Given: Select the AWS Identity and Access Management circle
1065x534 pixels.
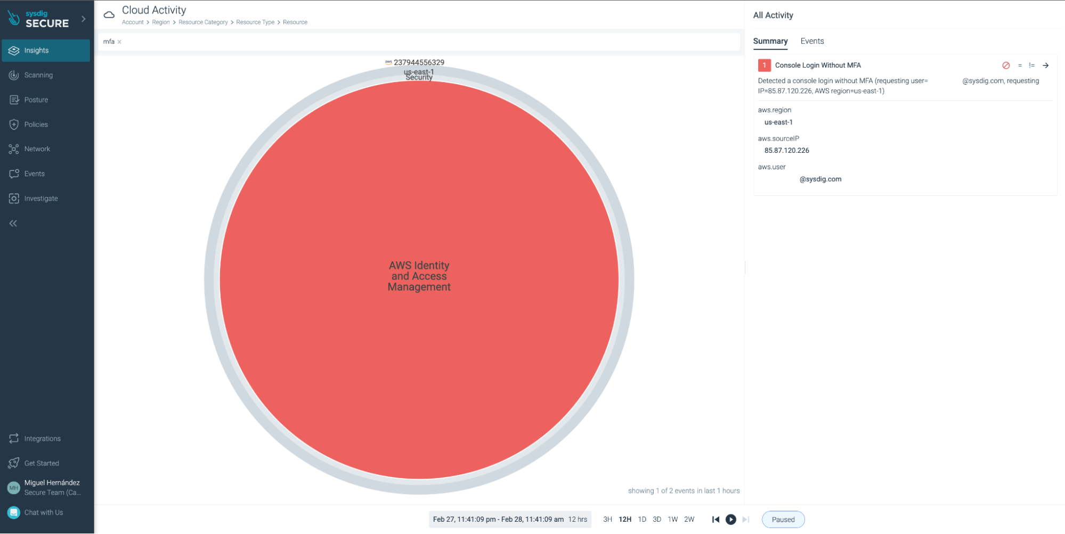Looking at the screenshot, I should (x=419, y=279).
